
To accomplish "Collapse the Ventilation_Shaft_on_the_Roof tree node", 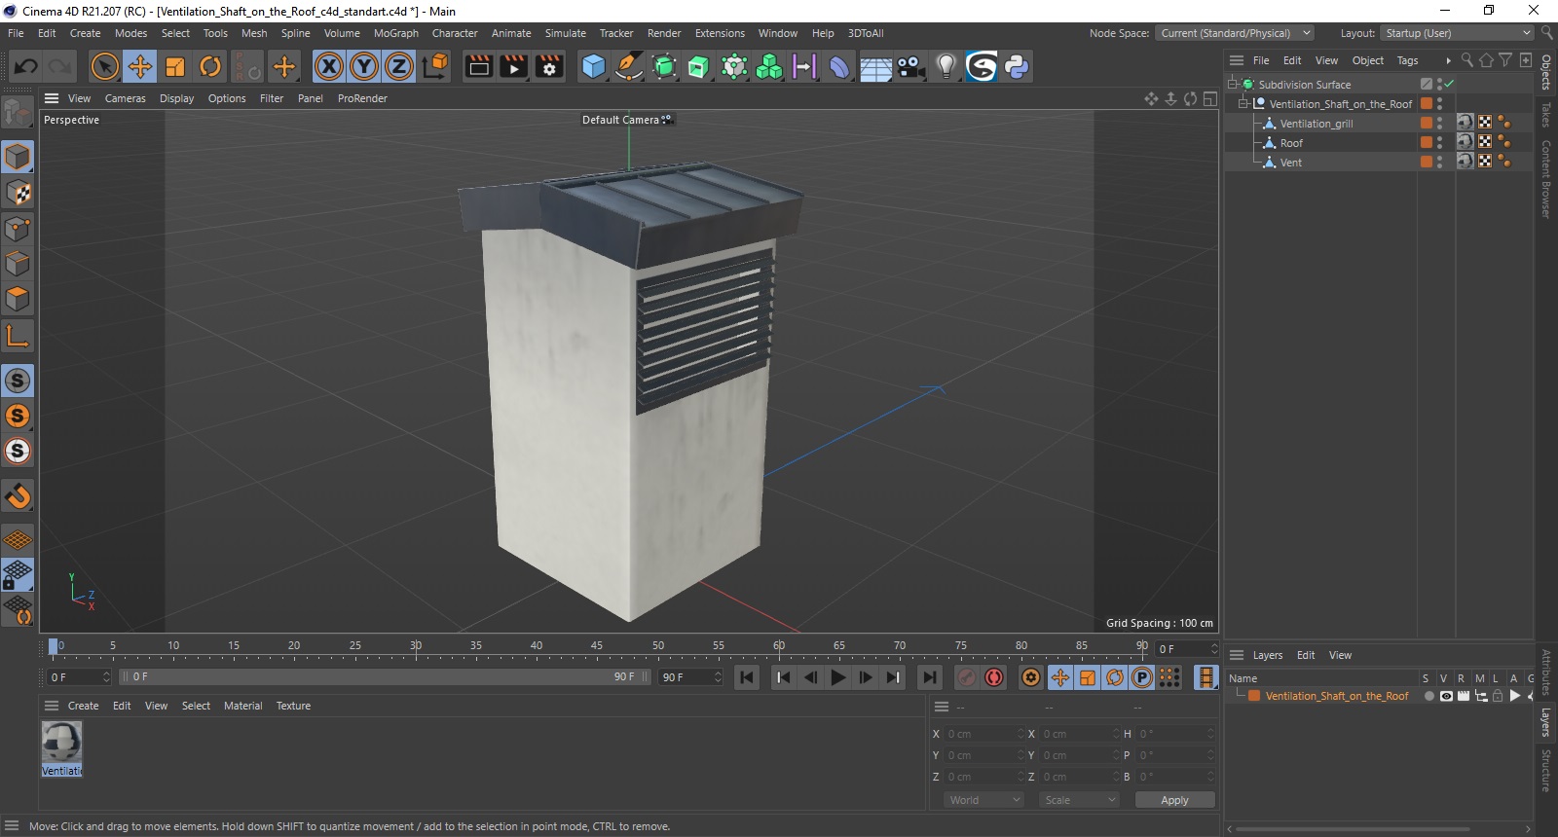I will click(x=1243, y=104).
